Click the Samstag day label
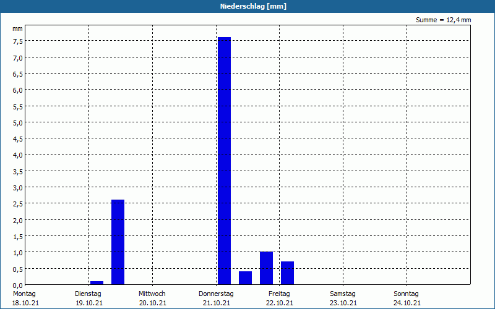 (x=343, y=294)
